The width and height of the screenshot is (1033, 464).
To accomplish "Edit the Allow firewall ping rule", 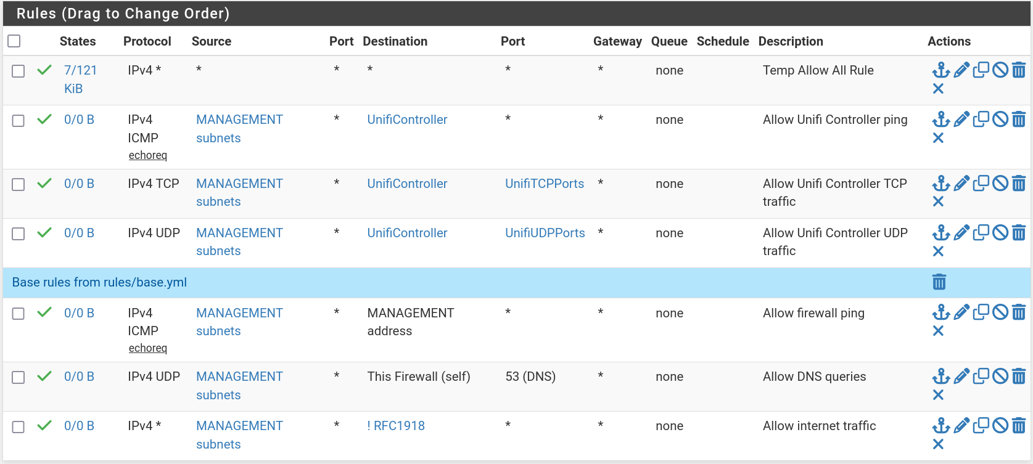I will tap(961, 313).
